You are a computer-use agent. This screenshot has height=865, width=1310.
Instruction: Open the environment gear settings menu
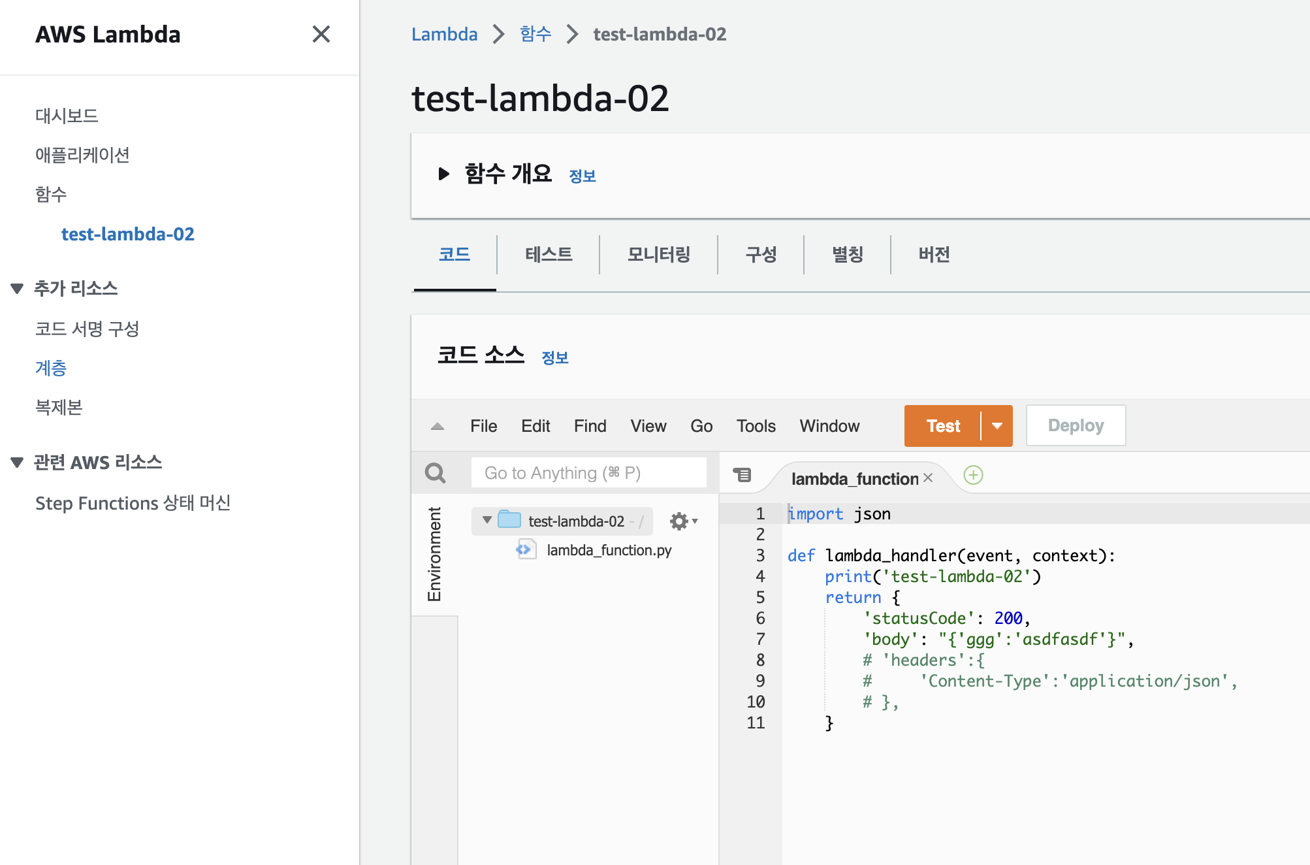(683, 521)
